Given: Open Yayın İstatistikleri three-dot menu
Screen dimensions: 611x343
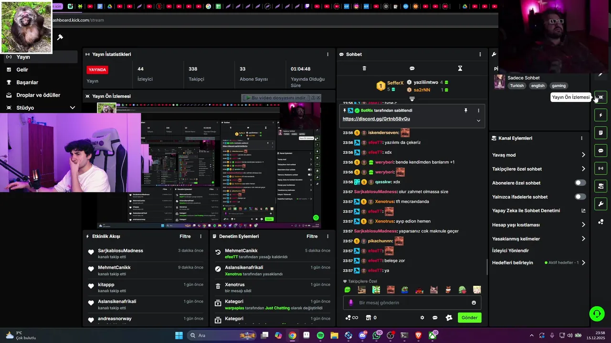Looking at the screenshot, I should click(327, 54).
